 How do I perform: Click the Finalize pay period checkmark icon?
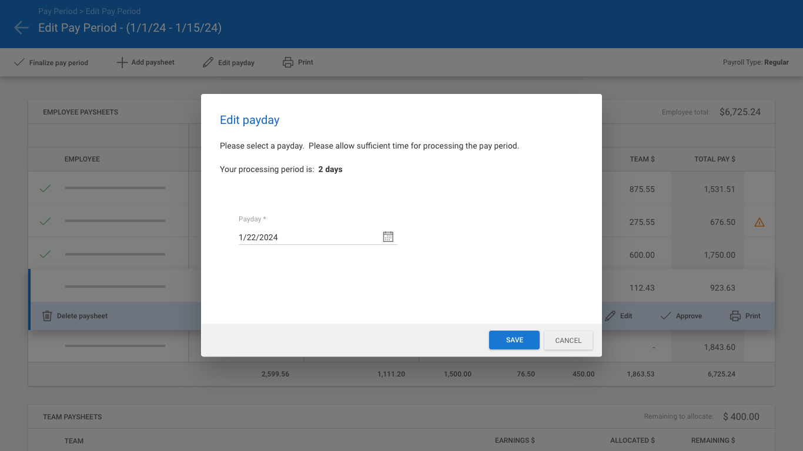tap(19, 62)
